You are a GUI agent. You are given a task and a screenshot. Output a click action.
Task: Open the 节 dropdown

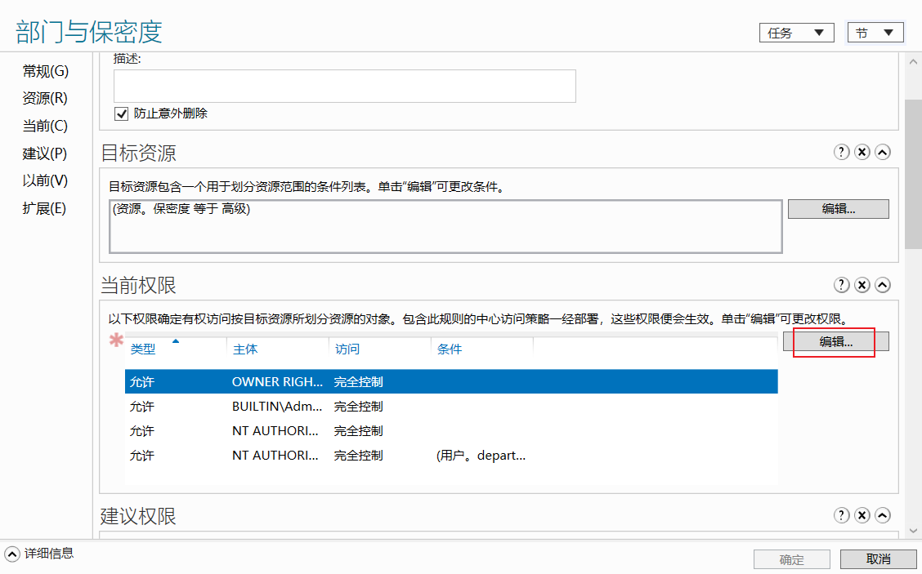(875, 33)
